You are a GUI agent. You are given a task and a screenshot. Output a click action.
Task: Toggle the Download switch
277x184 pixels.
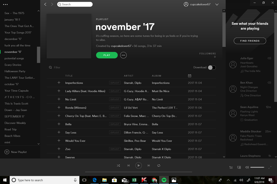coord(212,67)
